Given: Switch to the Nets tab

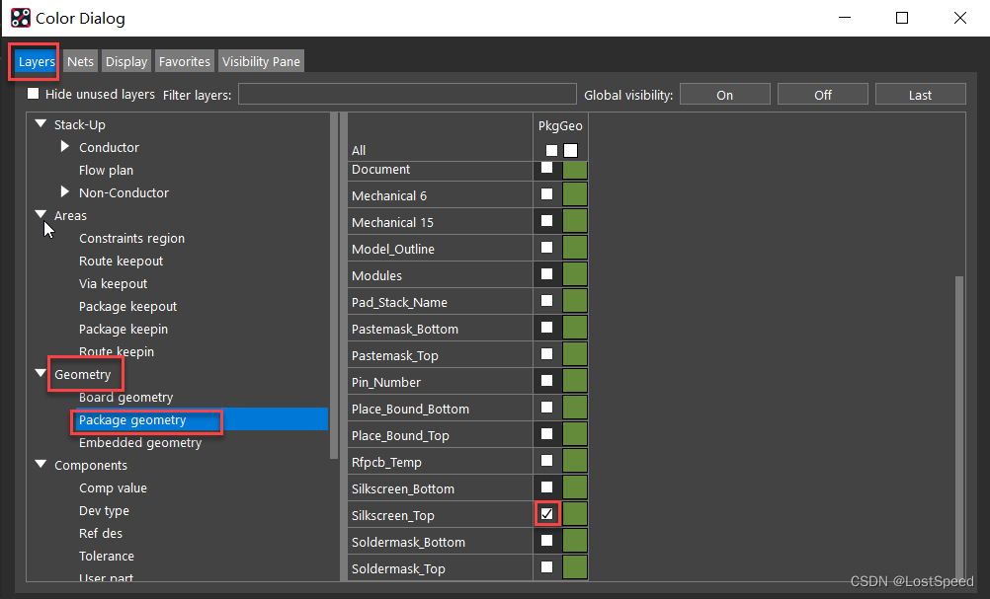Looking at the screenshot, I should (81, 61).
